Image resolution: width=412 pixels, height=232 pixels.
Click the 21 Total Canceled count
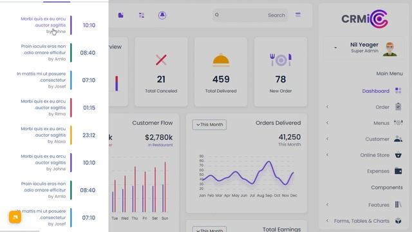[x=161, y=79]
